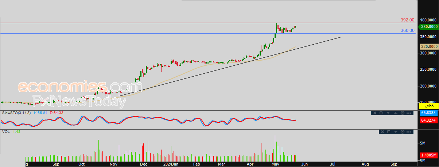Open SlowSTO indicator settings gear

click(x=403, y=113)
